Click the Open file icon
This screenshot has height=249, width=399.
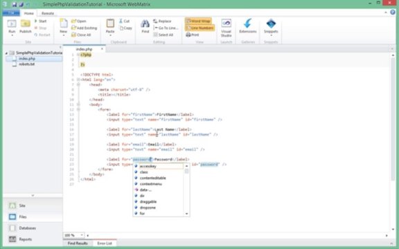[74, 21]
